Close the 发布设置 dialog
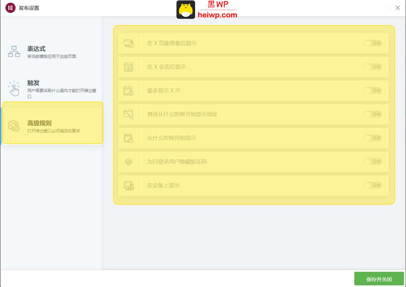Viewport: 406px width, 287px height. 398,8
